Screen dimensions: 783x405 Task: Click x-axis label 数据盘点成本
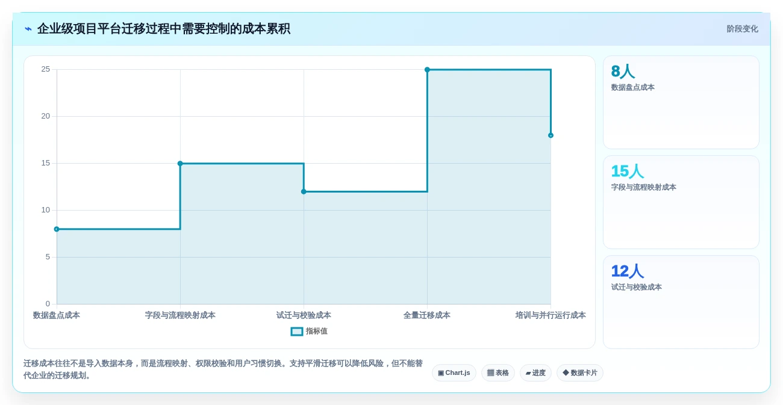click(57, 315)
